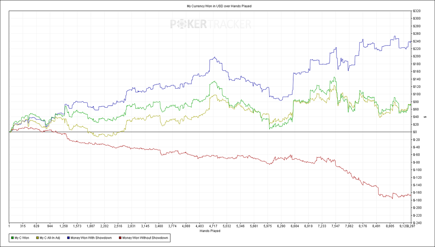Click the $-160 y-axis value
The width and height of the screenshot is (435, 247).
click(x=417, y=193)
